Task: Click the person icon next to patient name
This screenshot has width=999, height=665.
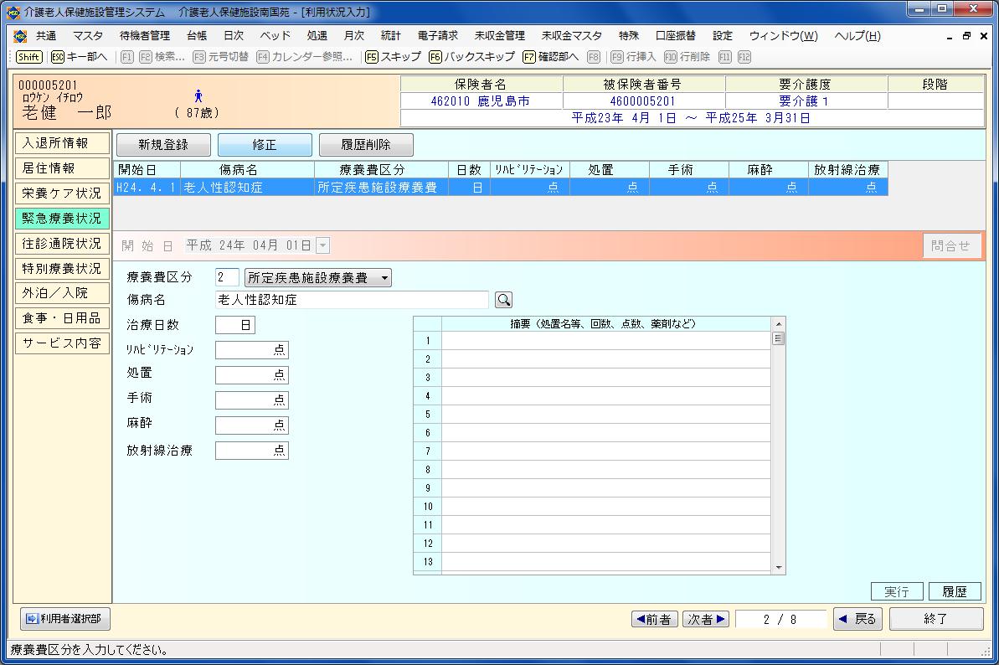Action: [198, 96]
